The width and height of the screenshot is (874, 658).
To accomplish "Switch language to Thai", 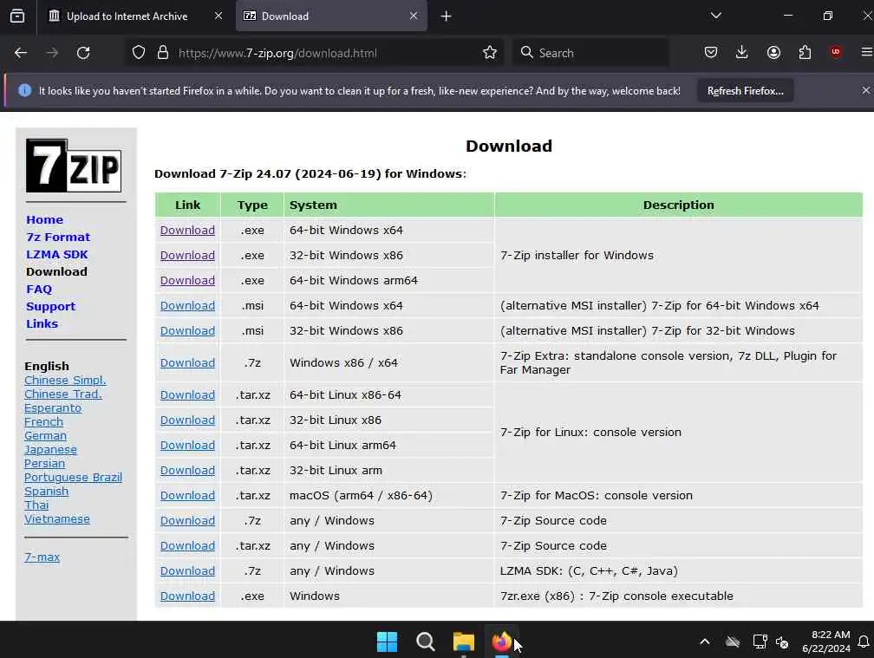I will [x=36, y=505].
